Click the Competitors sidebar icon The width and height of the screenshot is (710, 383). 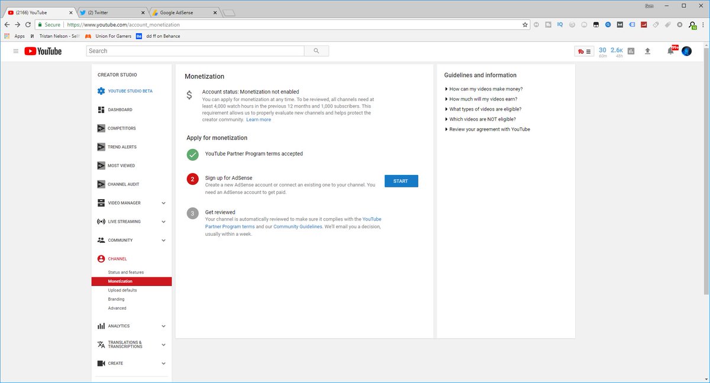pyautogui.click(x=101, y=128)
